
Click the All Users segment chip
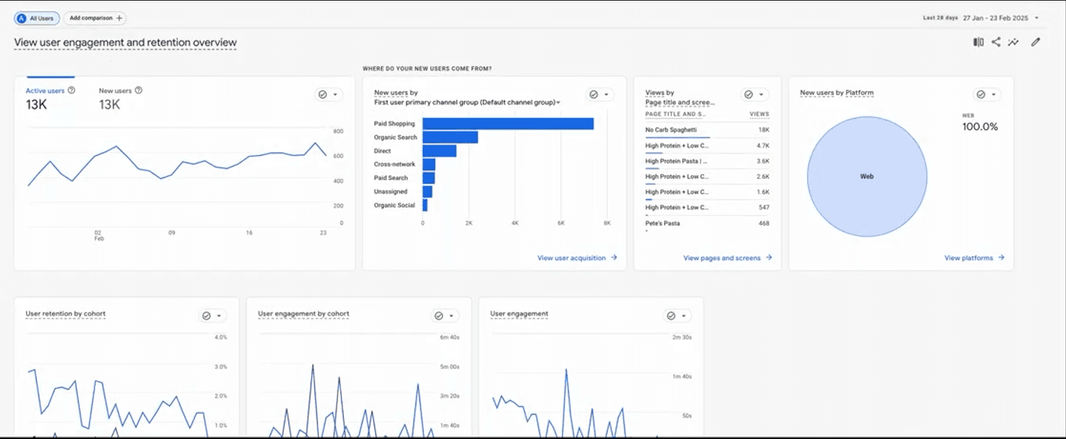(x=37, y=18)
